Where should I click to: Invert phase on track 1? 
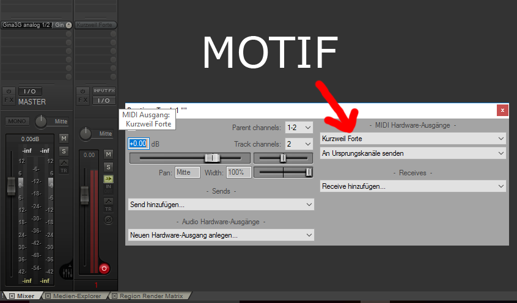[x=108, y=219]
